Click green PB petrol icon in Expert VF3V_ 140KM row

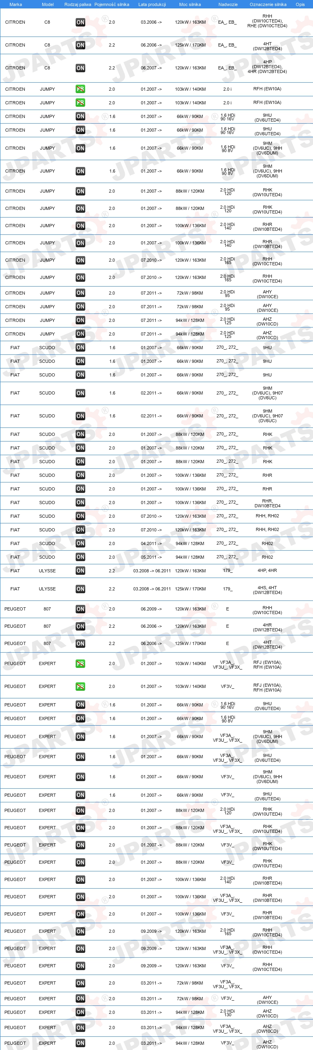pyautogui.click(x=80, y=686)
